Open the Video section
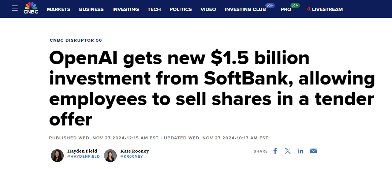Screen dimensions: 392x169 208,9
